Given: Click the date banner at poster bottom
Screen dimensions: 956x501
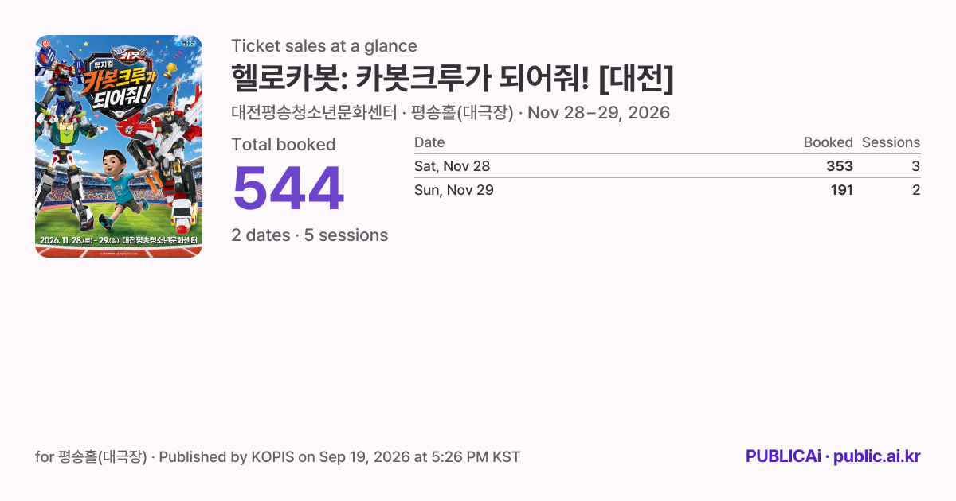Looking at the screenshot, I should (119, 239).
